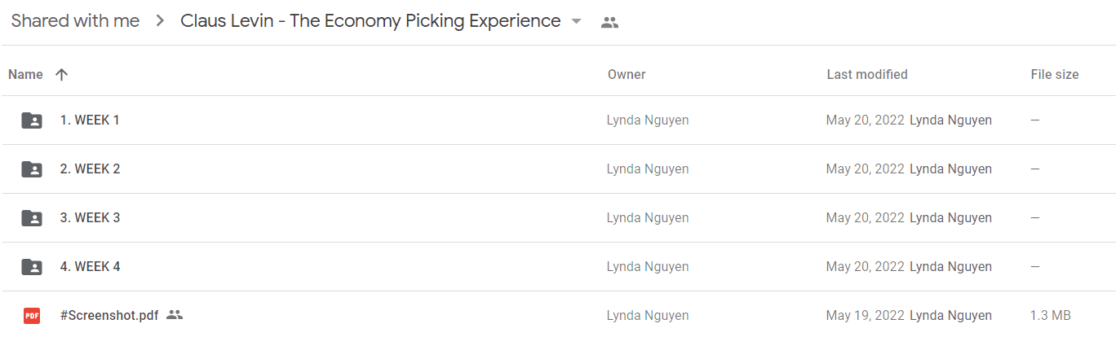Click the shared people icon beside #Screenshot.pdf
Viewport: 1116px width, 337px height.
tap(175, 315)
